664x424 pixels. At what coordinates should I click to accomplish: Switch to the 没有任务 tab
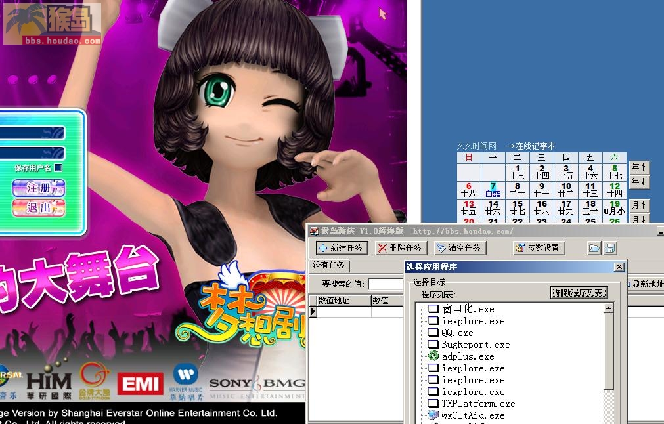(x=328, y=265)
